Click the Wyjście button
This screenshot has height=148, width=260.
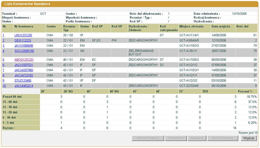249,138
